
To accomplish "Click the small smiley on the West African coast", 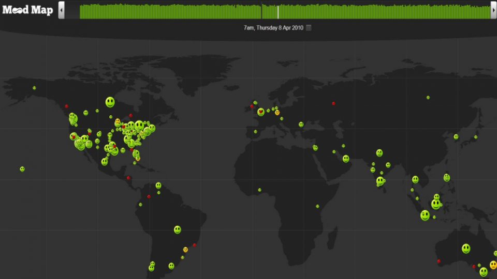I will (259, 190).
